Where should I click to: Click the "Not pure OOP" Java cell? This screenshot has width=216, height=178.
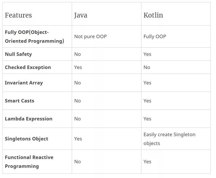(x=90, y=36)
